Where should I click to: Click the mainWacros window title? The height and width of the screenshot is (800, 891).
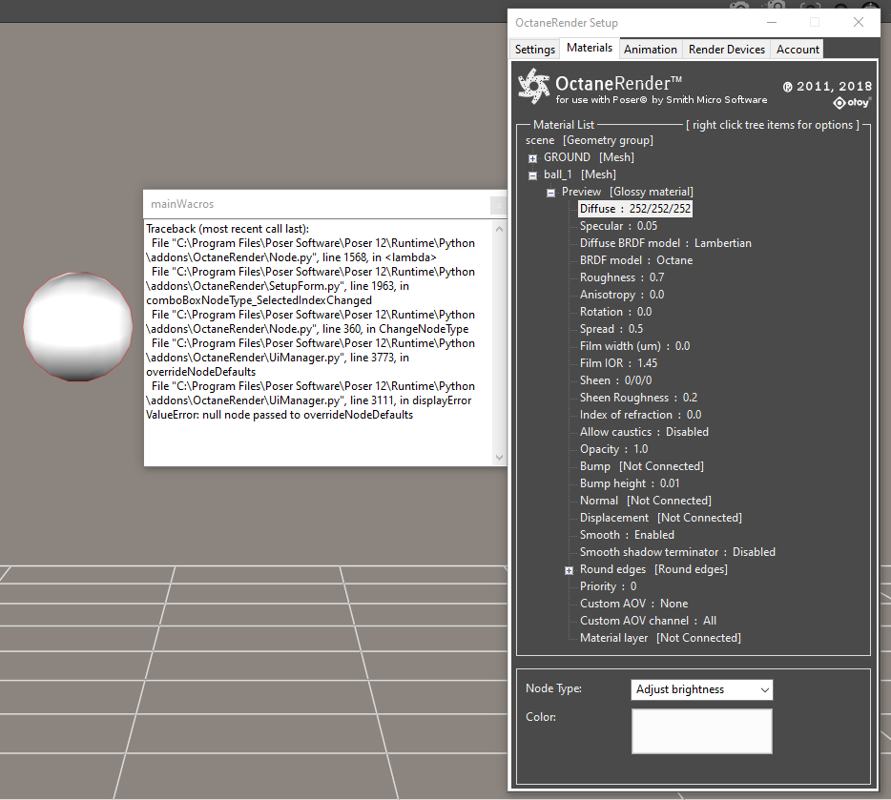click(182, 204)
